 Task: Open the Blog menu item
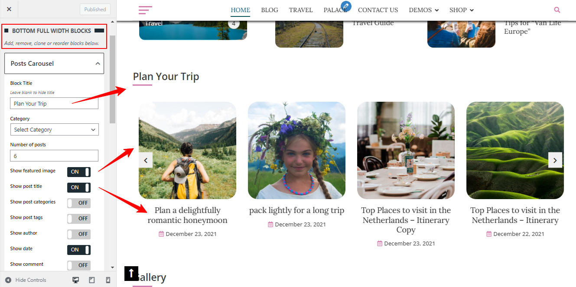pyautogui.click(x=270, y=10)
